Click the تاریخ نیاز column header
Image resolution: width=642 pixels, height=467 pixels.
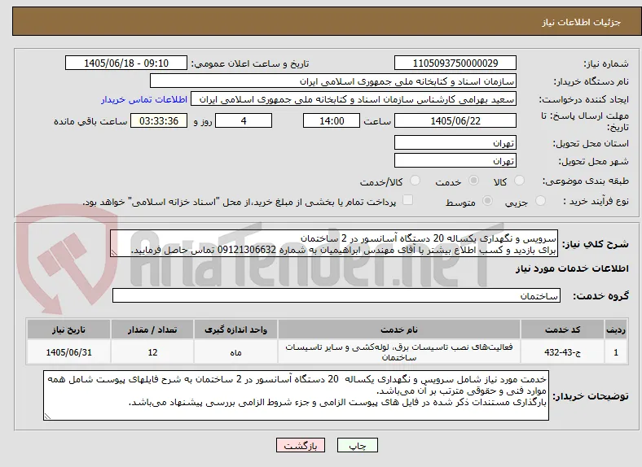click(68, 330)
